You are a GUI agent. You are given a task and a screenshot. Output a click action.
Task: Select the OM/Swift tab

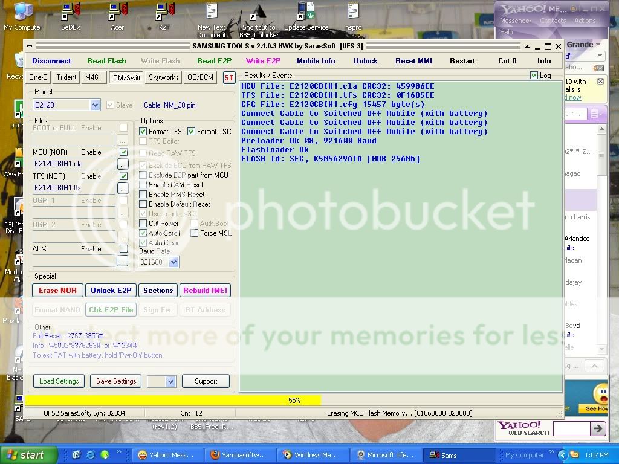point(127,78)
